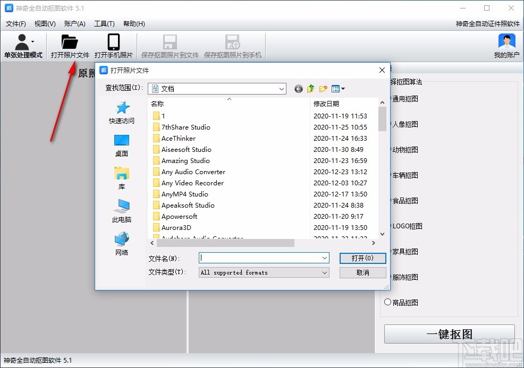Open the 视图(V) menu
This screenshot has height=368, width=524.
tap(45, 24)
